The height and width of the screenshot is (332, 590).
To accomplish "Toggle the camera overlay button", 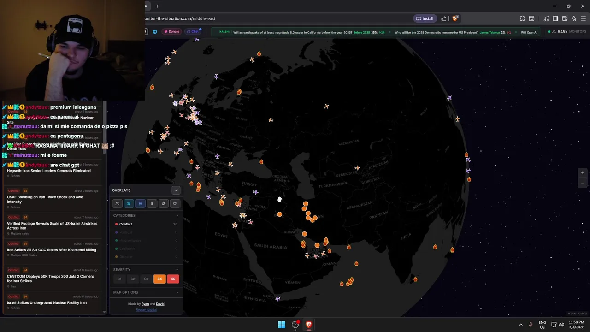I will tap(175, 203).
